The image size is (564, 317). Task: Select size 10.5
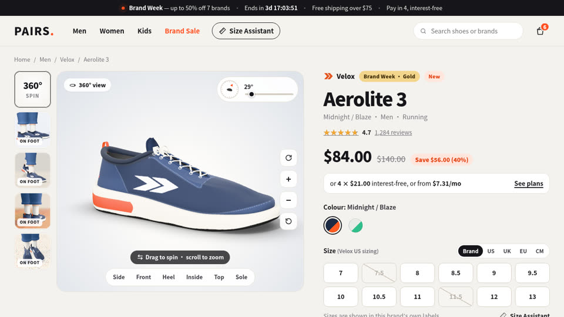[379, 296]
